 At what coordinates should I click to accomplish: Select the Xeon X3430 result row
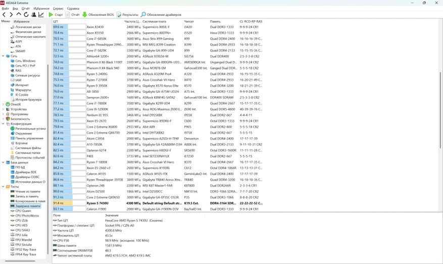pyautogui.click(x=158, y=27)
